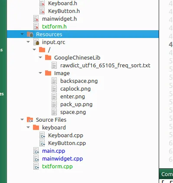Select keyboard folder under Source Files
Image resolution: width=173 pixels, height=183 pixels.
54,128
